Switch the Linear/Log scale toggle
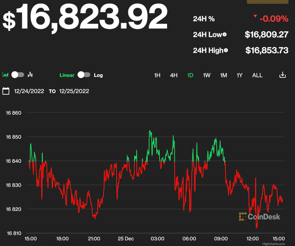The height and width of the screenshot is (246, 295). tap(84, 75)
